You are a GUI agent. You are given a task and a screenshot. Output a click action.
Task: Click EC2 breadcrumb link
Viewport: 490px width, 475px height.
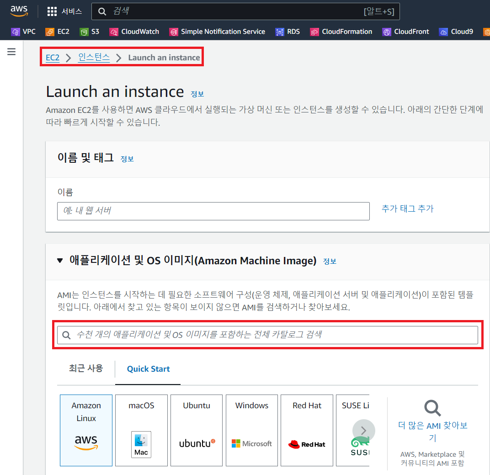[x=53, y=58]
